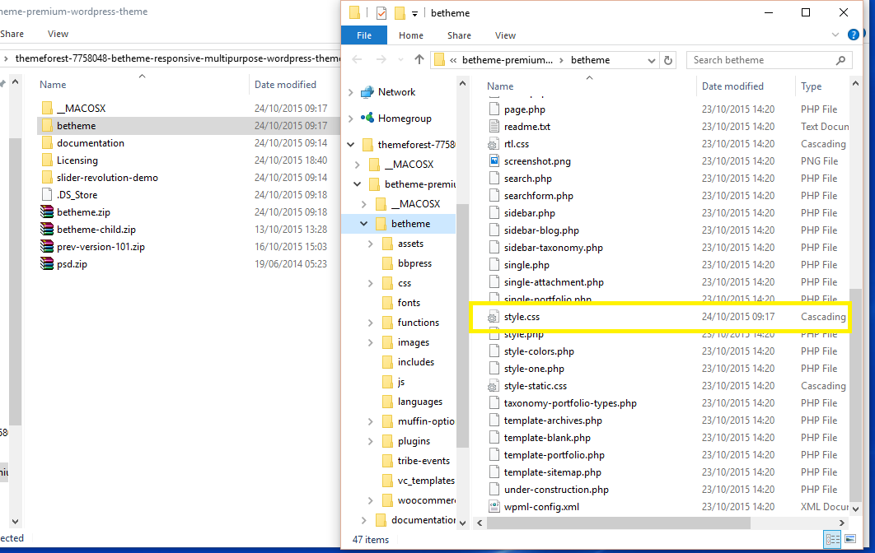Open View tab in the left window
This screenshot has width=875, height=553.
58,34
